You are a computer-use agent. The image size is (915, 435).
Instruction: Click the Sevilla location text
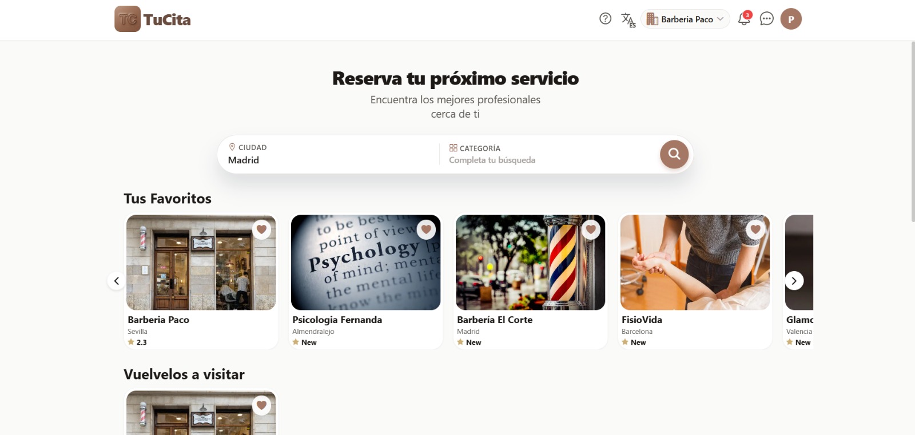point(137,332)
